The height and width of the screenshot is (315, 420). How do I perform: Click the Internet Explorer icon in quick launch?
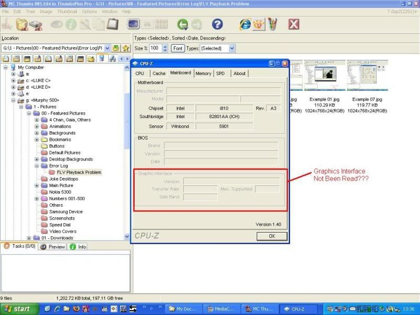57,309
